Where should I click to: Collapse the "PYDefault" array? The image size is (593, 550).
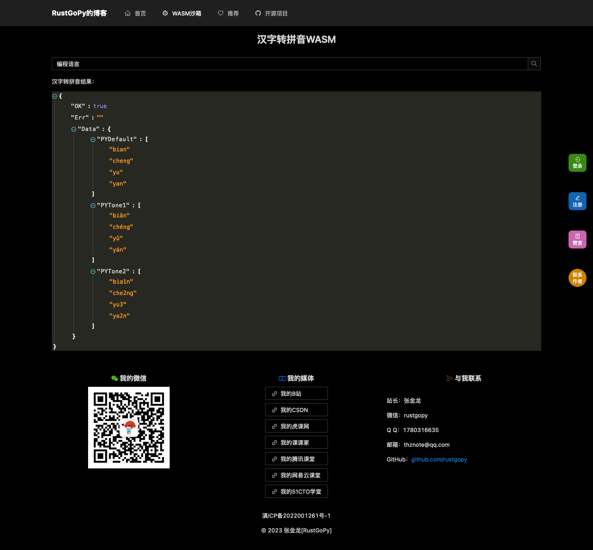coord(93,140)
